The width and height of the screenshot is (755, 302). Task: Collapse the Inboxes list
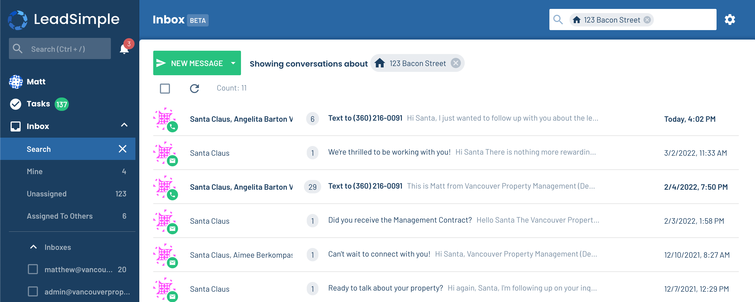click(x=33, y=247)
